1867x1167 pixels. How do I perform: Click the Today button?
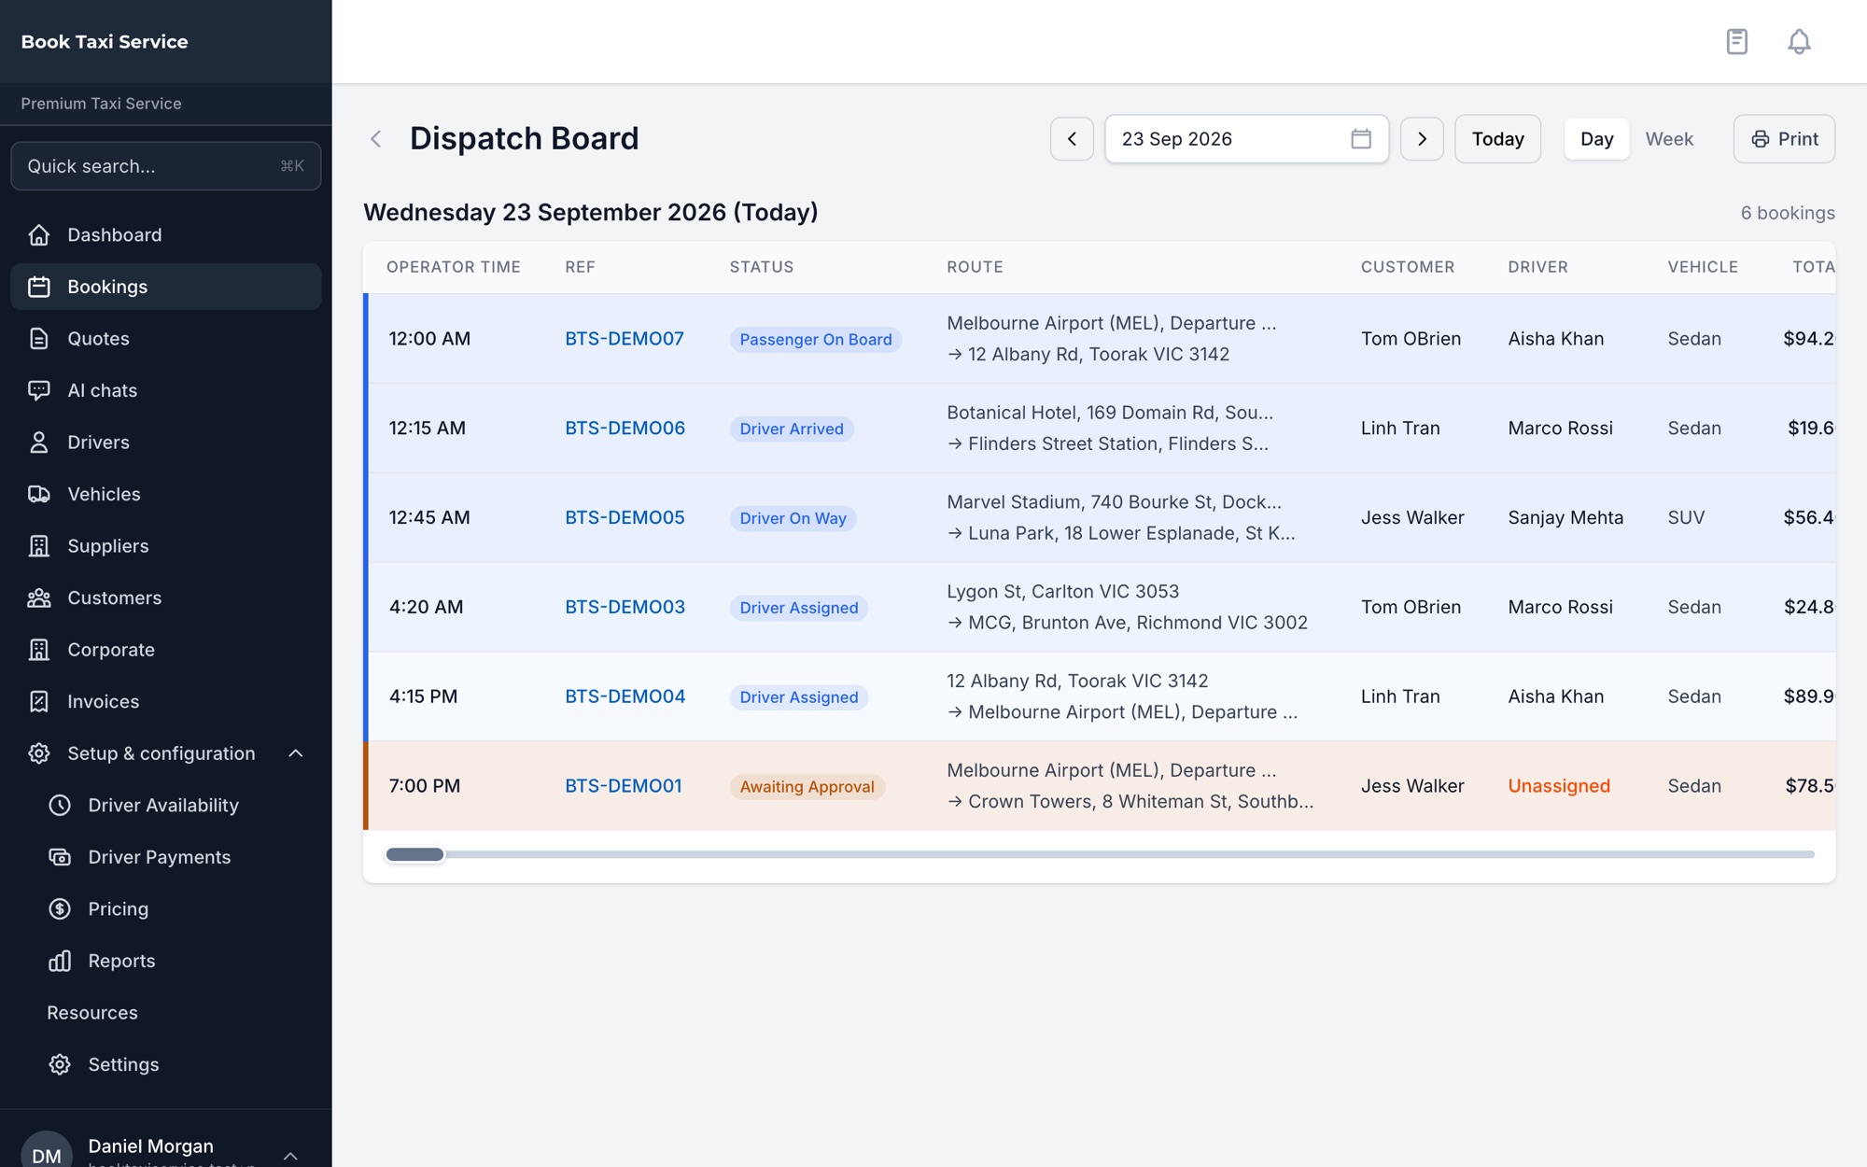tap(1497, 139)
